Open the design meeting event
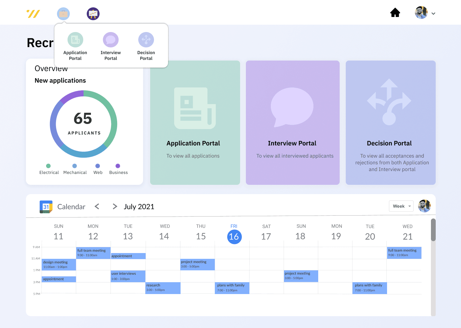Viewport: 461px width, 328px height. (x=59, y=265)
